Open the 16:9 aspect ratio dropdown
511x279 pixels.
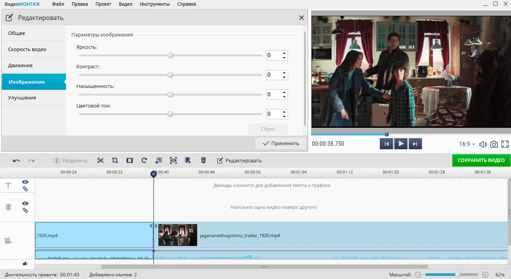pyautogui.click(x=467, y=144)
